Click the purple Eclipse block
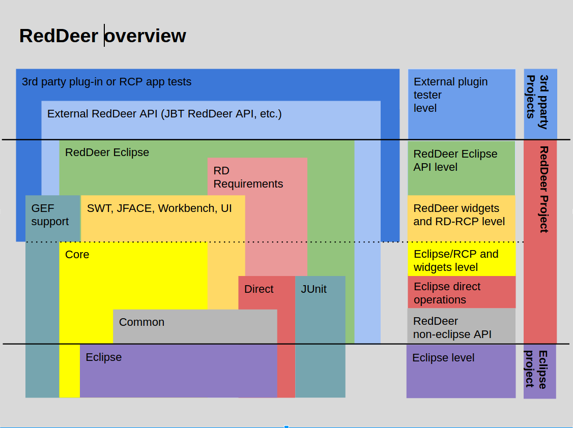Viewport: 573px width, 428px height. [178, 371]
